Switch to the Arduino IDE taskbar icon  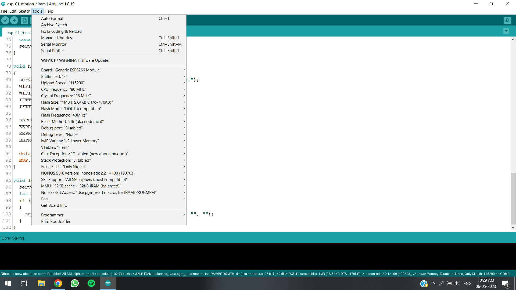(x=108, y=283)
